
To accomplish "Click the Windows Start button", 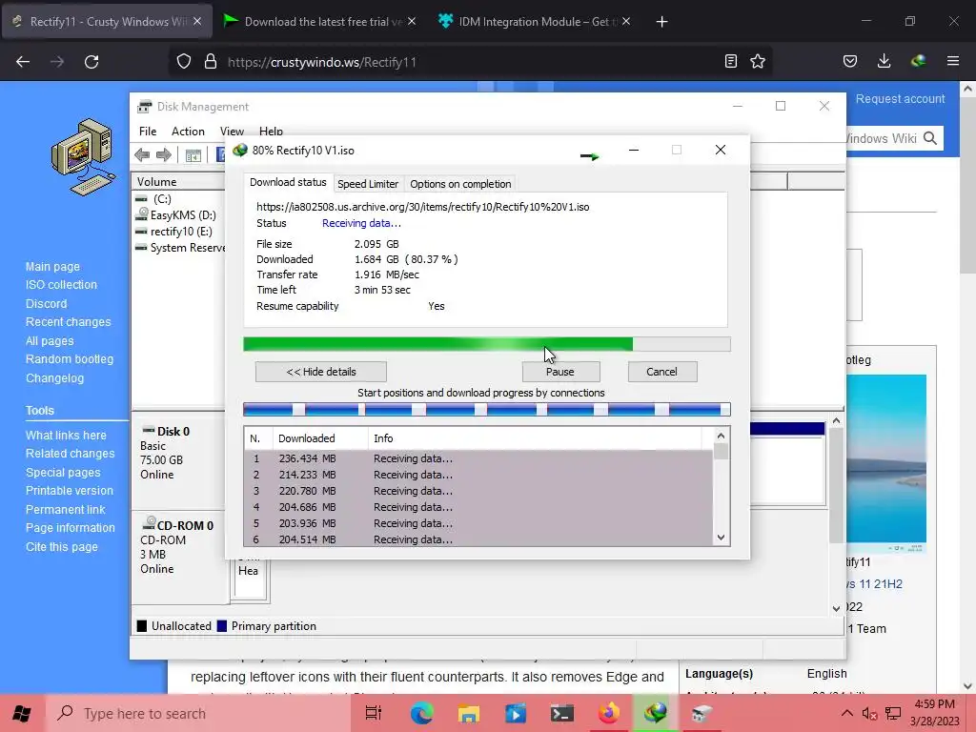I will [x=22, y=713].
